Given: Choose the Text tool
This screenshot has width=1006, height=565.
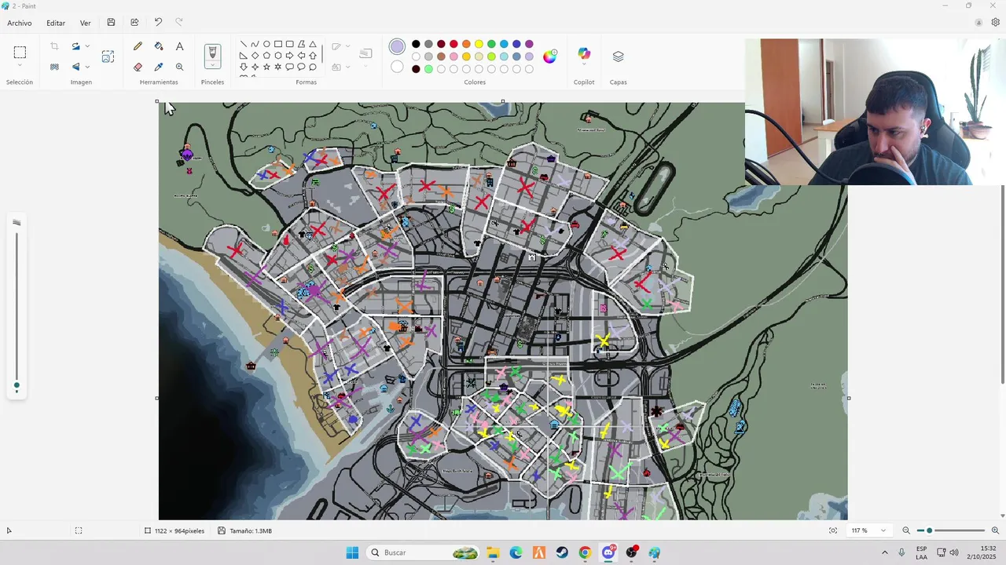Looking at the screenshot, I should [179, 46].
